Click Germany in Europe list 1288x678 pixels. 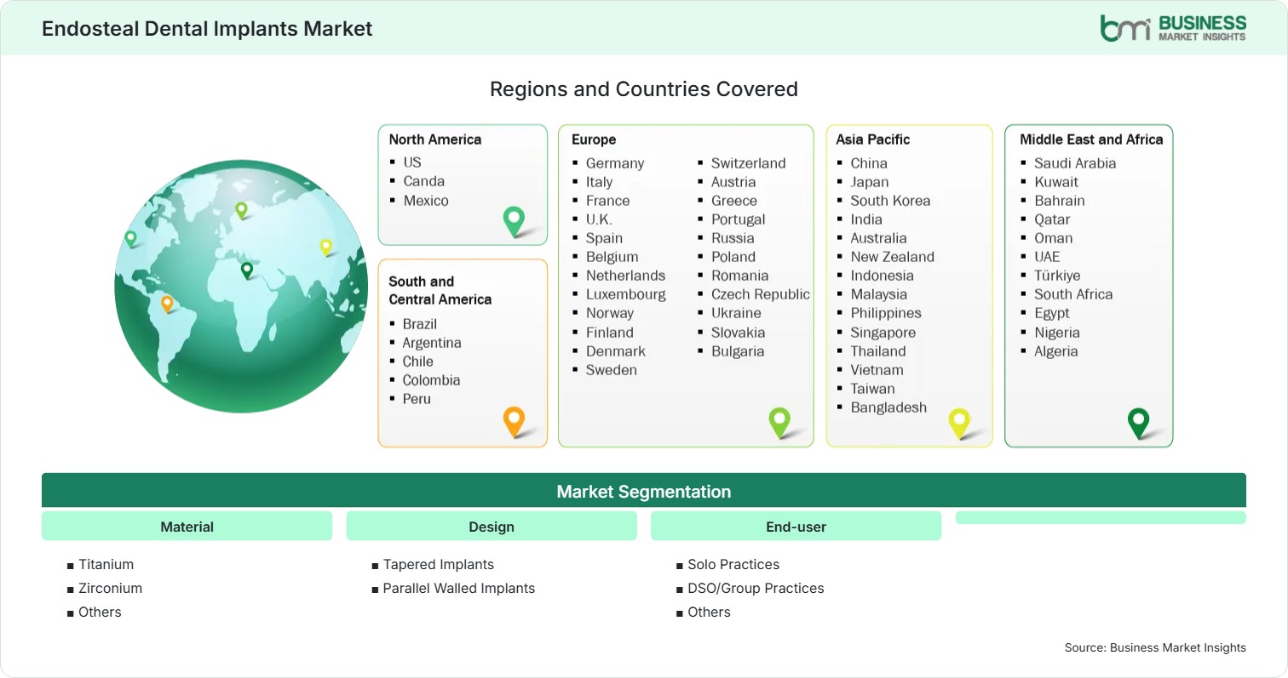pos(615,162)
